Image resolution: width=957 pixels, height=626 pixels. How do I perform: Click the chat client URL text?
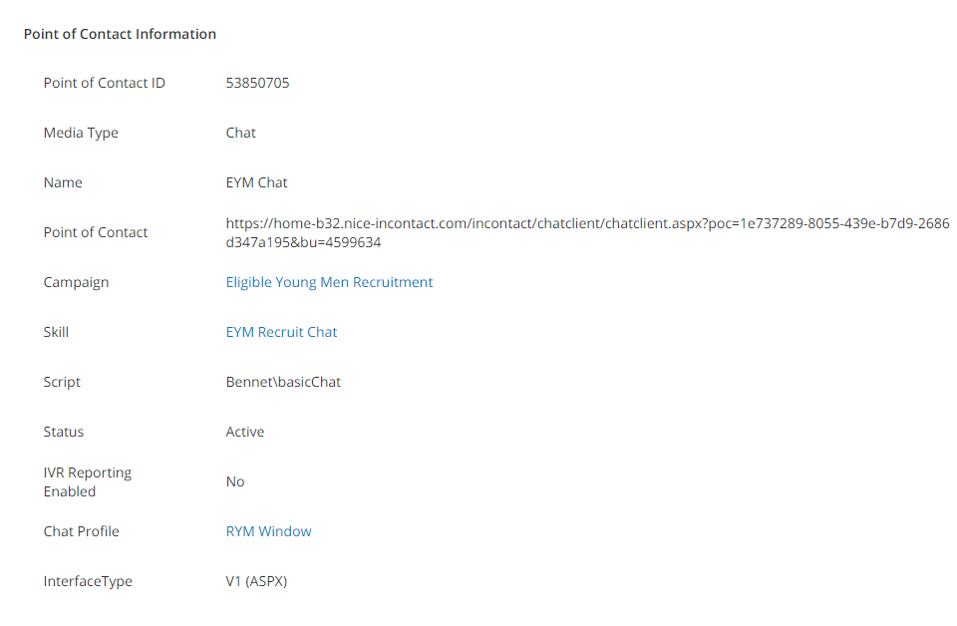coord(587,232)
